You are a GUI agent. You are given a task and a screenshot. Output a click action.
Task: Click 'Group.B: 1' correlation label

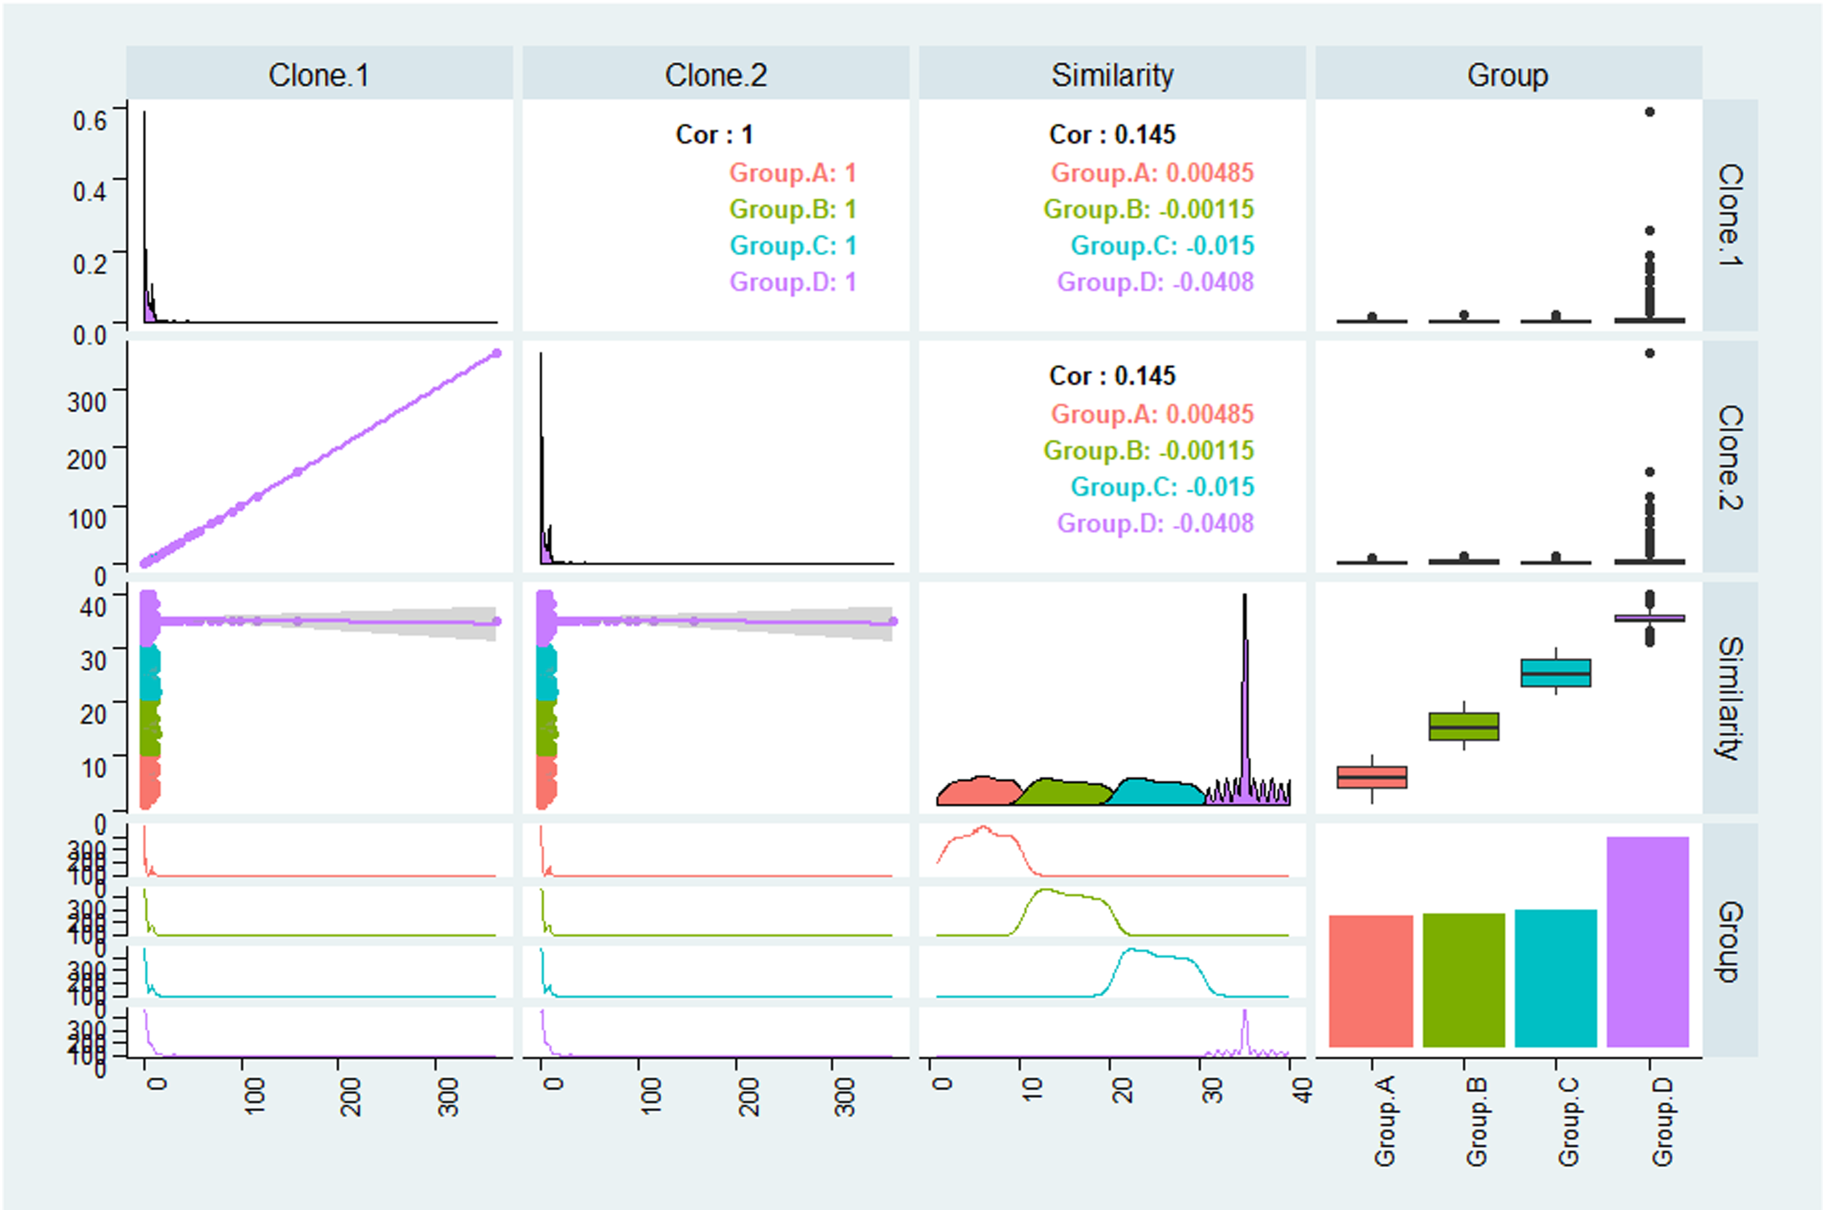[793, 209]
